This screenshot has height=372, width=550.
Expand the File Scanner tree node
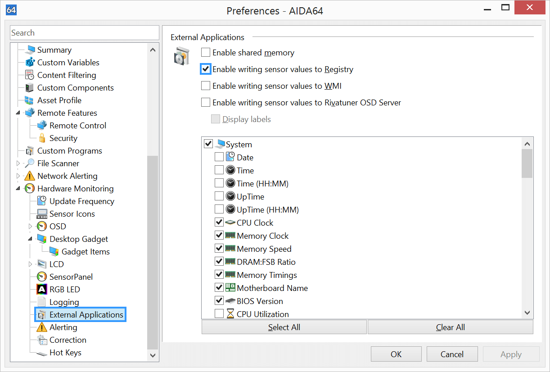click(18, 163)
